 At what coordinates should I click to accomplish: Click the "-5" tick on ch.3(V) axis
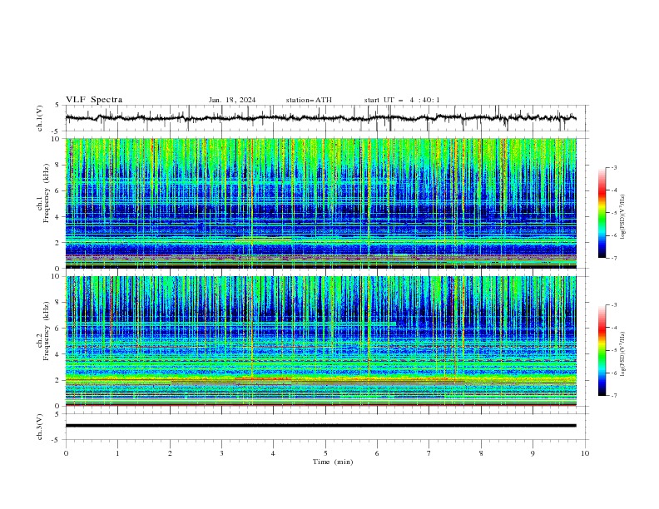tap(57, 440)
